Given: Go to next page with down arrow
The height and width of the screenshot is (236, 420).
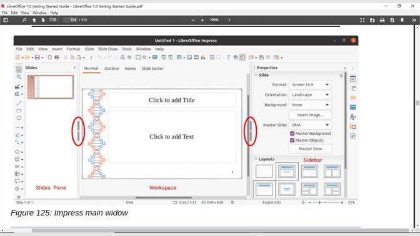Looking at the screenshot, I should [x=43, y=20].
